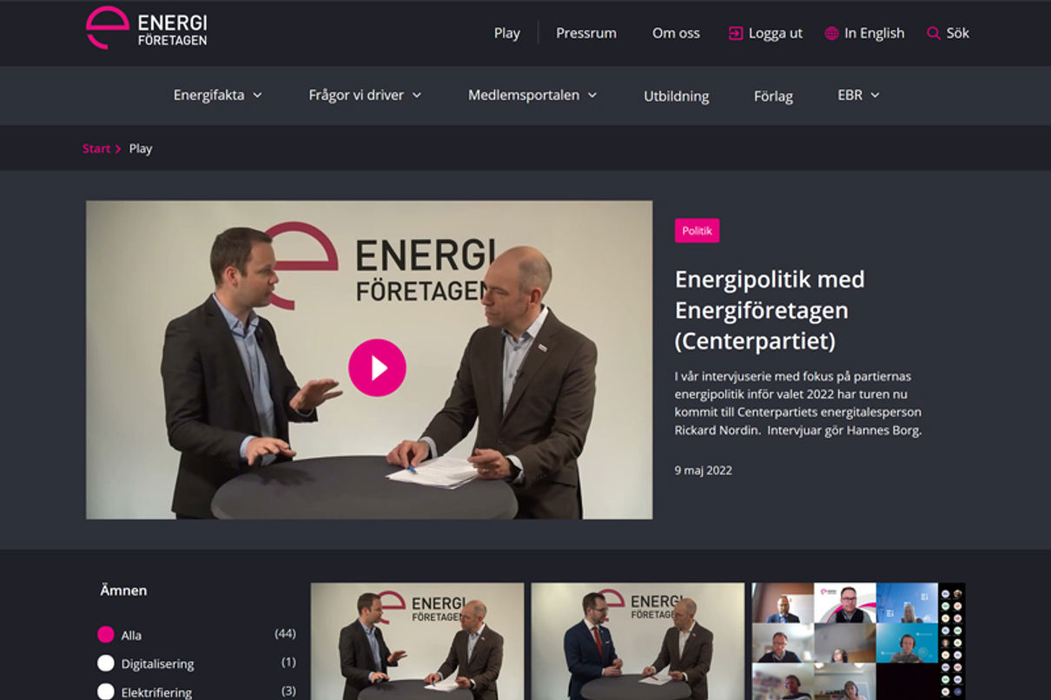1051x700 pixels.
Task: Choose the Elektrifiering topic radio button
Action: (x=106, y=692)
